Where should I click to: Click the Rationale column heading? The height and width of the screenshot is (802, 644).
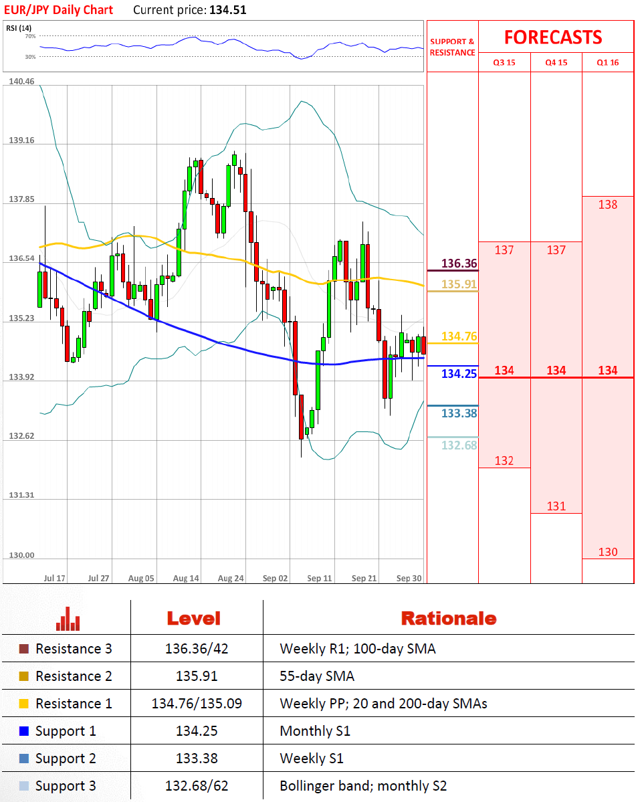coord(449,618)
